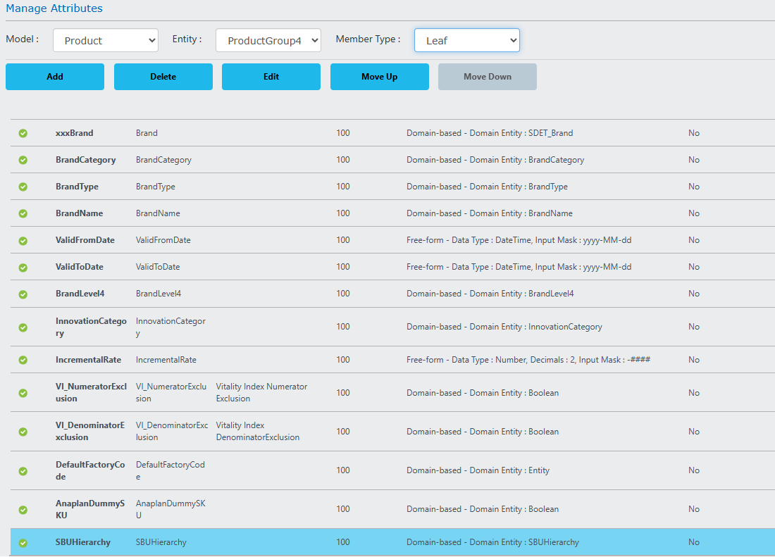Click the green check icon for BrandCategory
This screenshot has width=775, height=557.
coord(23,160)
